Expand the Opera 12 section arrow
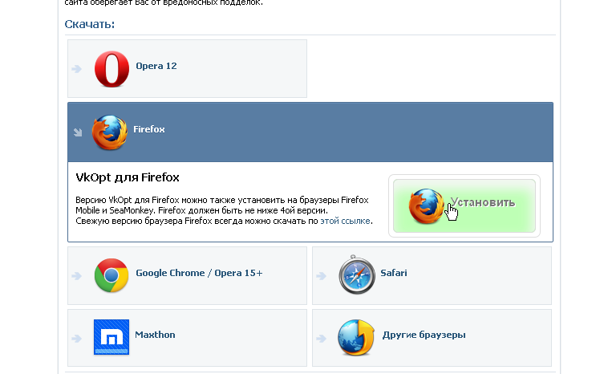This screenshot has width=600, height=374. (x=77, y=69)
